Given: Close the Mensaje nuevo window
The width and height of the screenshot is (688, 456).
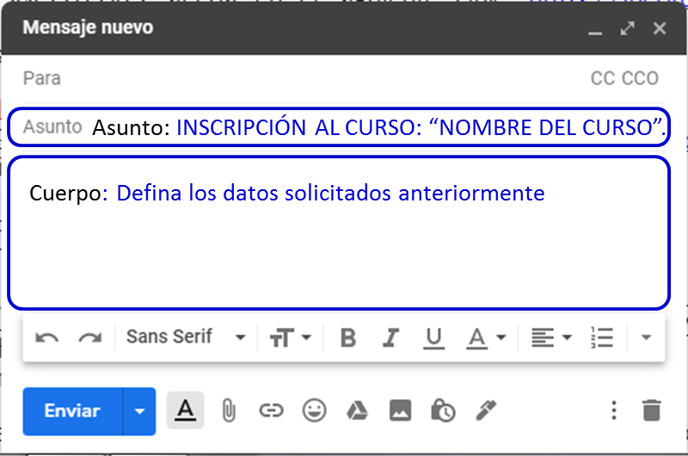Looking at the screenshot, I should (660, 28).
